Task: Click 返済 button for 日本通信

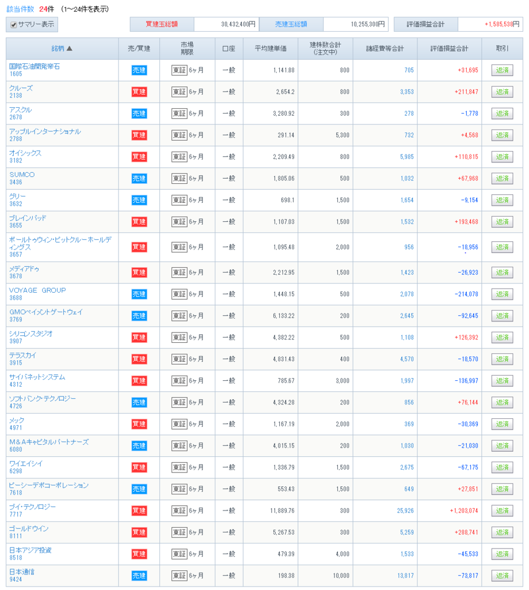Action: click(502, 576)
